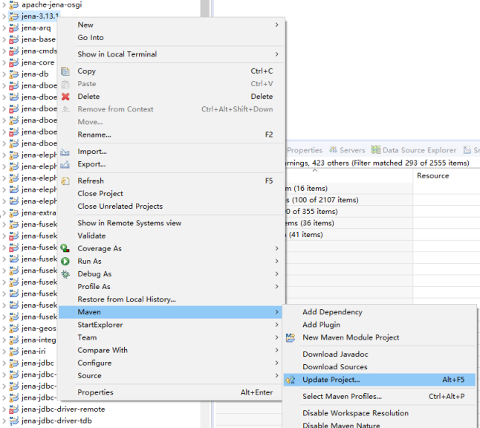Expand the jena-db project node
Viewport: 480px width, 428px height.
4,74
